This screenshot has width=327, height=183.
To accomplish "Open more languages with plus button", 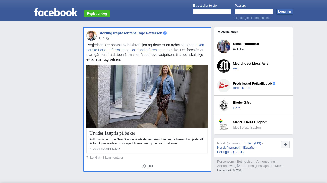I will tap(285, 145).
